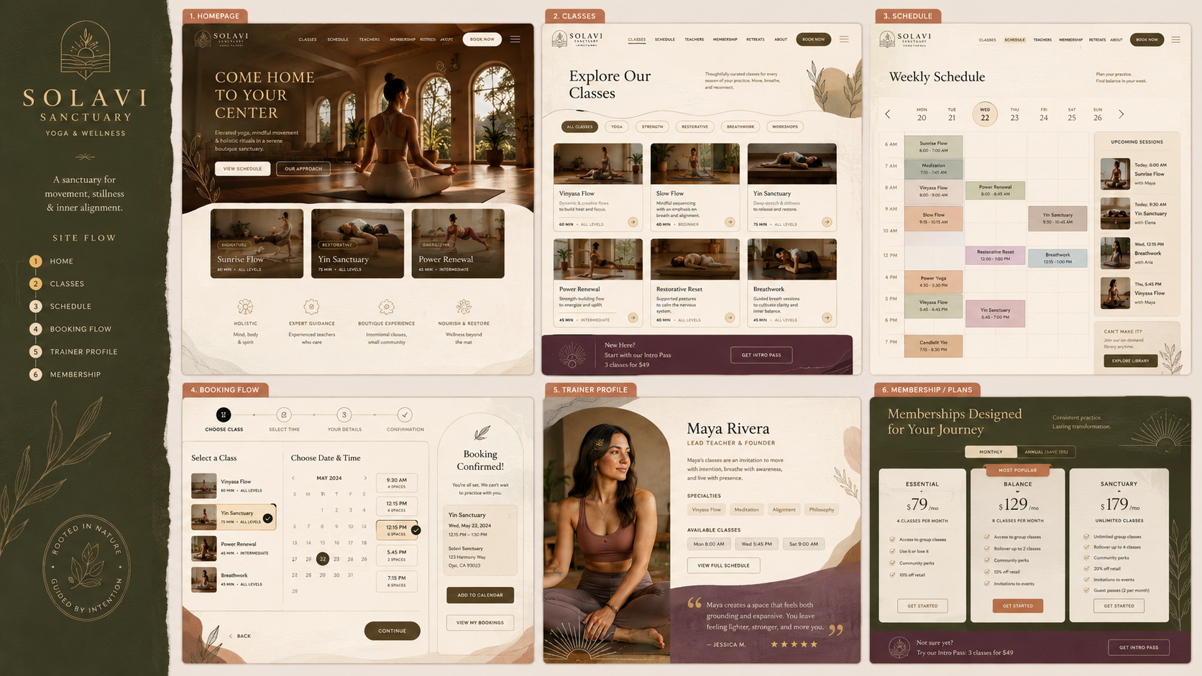This screenshot has width=1202, height=676.
Task: Click the Choose Class step icon in booking flow
Action: pyautogui.click(x=224, y=415)
